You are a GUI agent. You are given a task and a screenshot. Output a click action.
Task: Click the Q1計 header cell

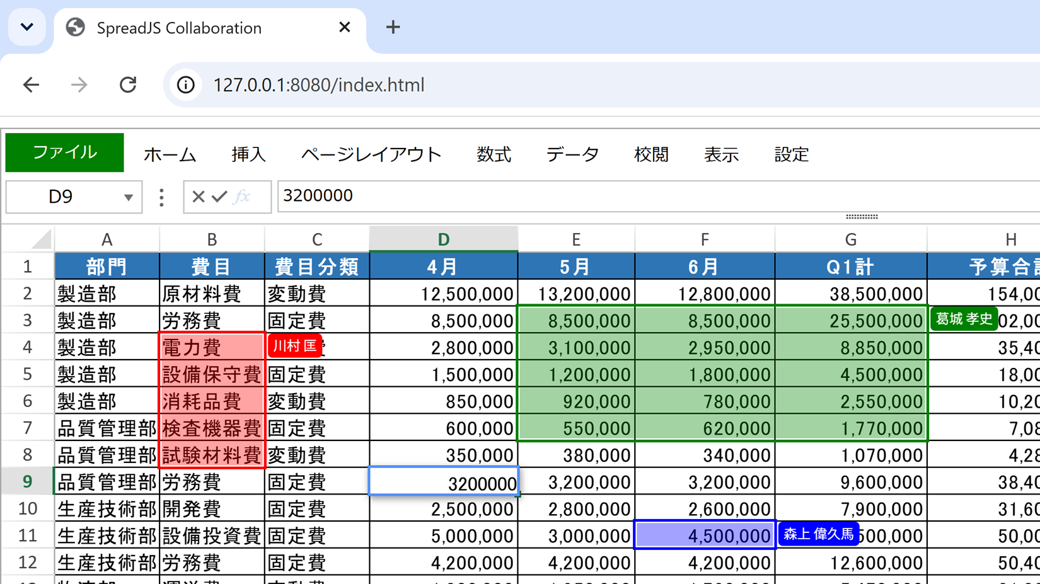851,266
